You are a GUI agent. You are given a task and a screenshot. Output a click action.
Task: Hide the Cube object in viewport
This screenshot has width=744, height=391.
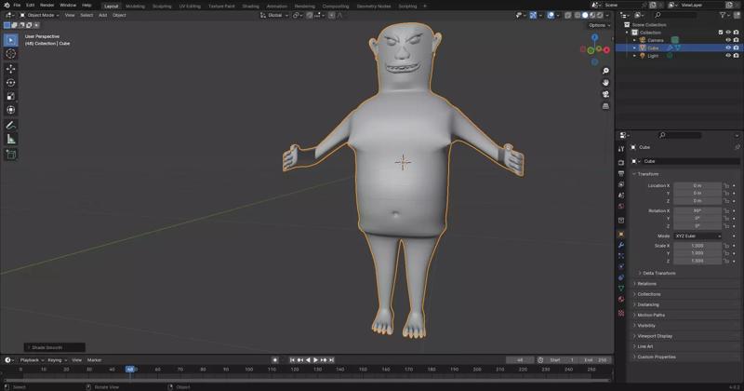click(x=728, y=47)
